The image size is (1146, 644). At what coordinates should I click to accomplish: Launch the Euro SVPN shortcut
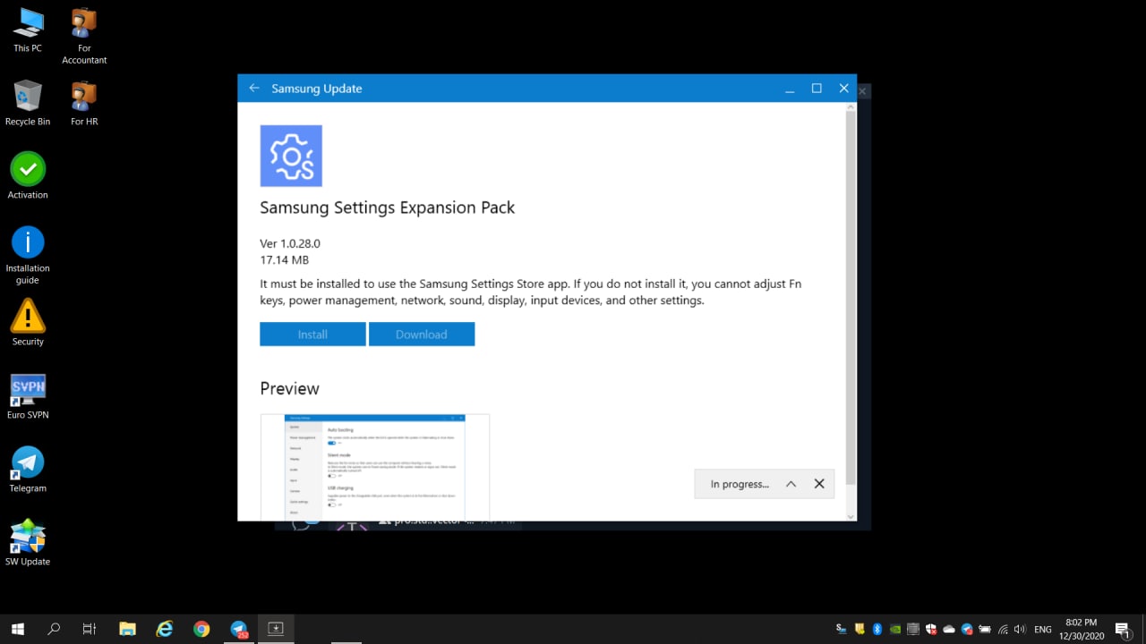click(x=28, y=396)
